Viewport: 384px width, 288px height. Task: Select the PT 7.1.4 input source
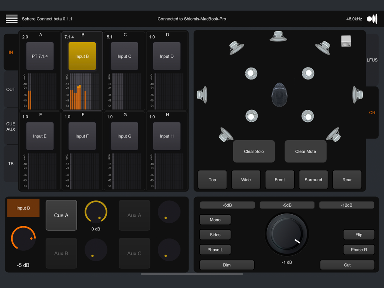40,56
